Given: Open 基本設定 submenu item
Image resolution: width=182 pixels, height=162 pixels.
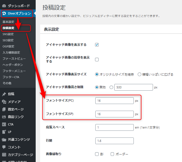Looking at the screenshot, I should (8, 22).
